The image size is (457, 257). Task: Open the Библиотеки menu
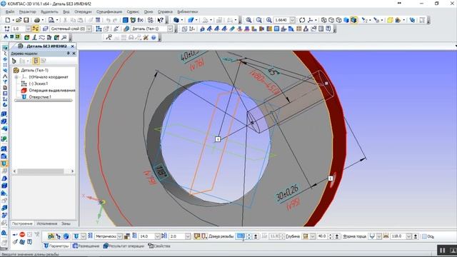tap(188, 11)
